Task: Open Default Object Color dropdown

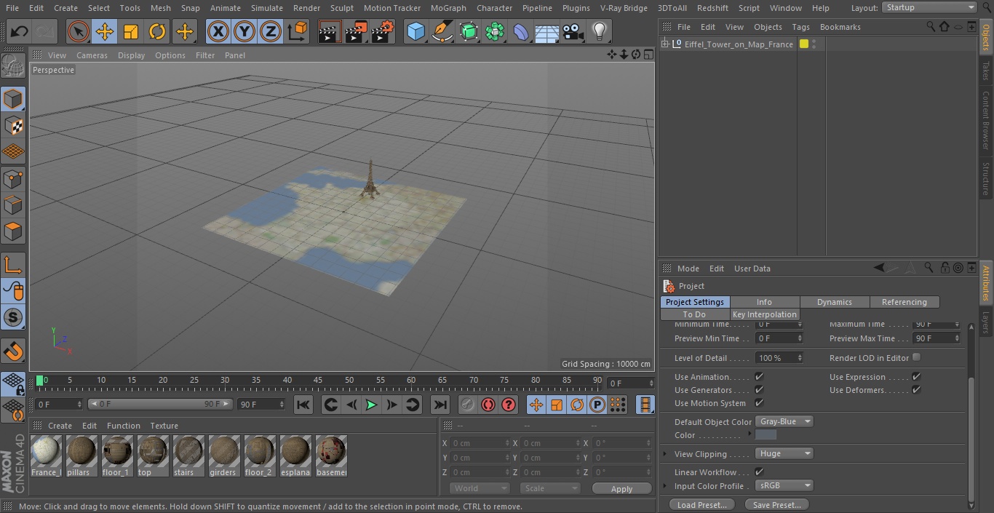Action: (x=784, y=421)
